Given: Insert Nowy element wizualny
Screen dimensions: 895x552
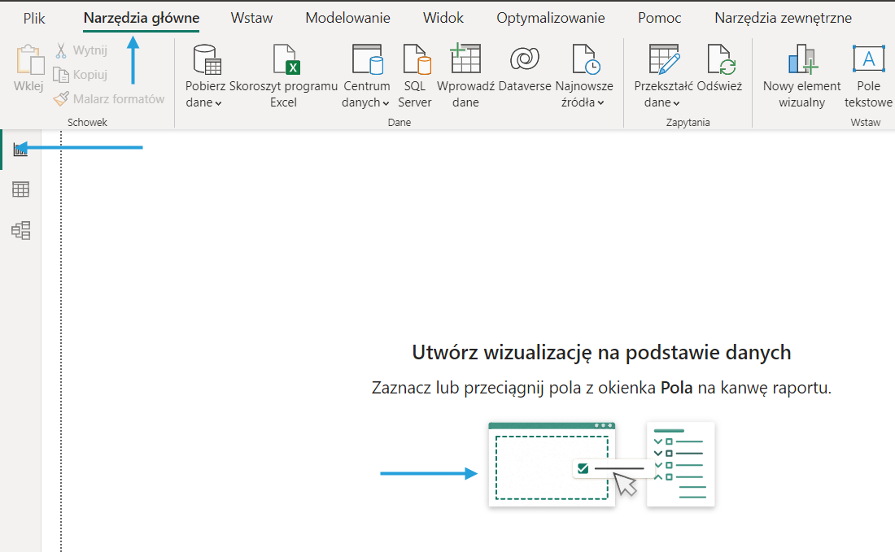Looking at the screenshot, I should (801, 60).
